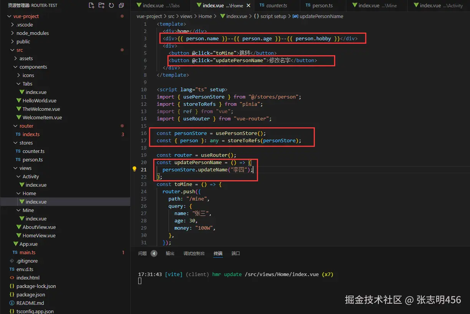Expand the .vscode folder
The width and height of the screenshot is (470, 314).
point(12,25)
